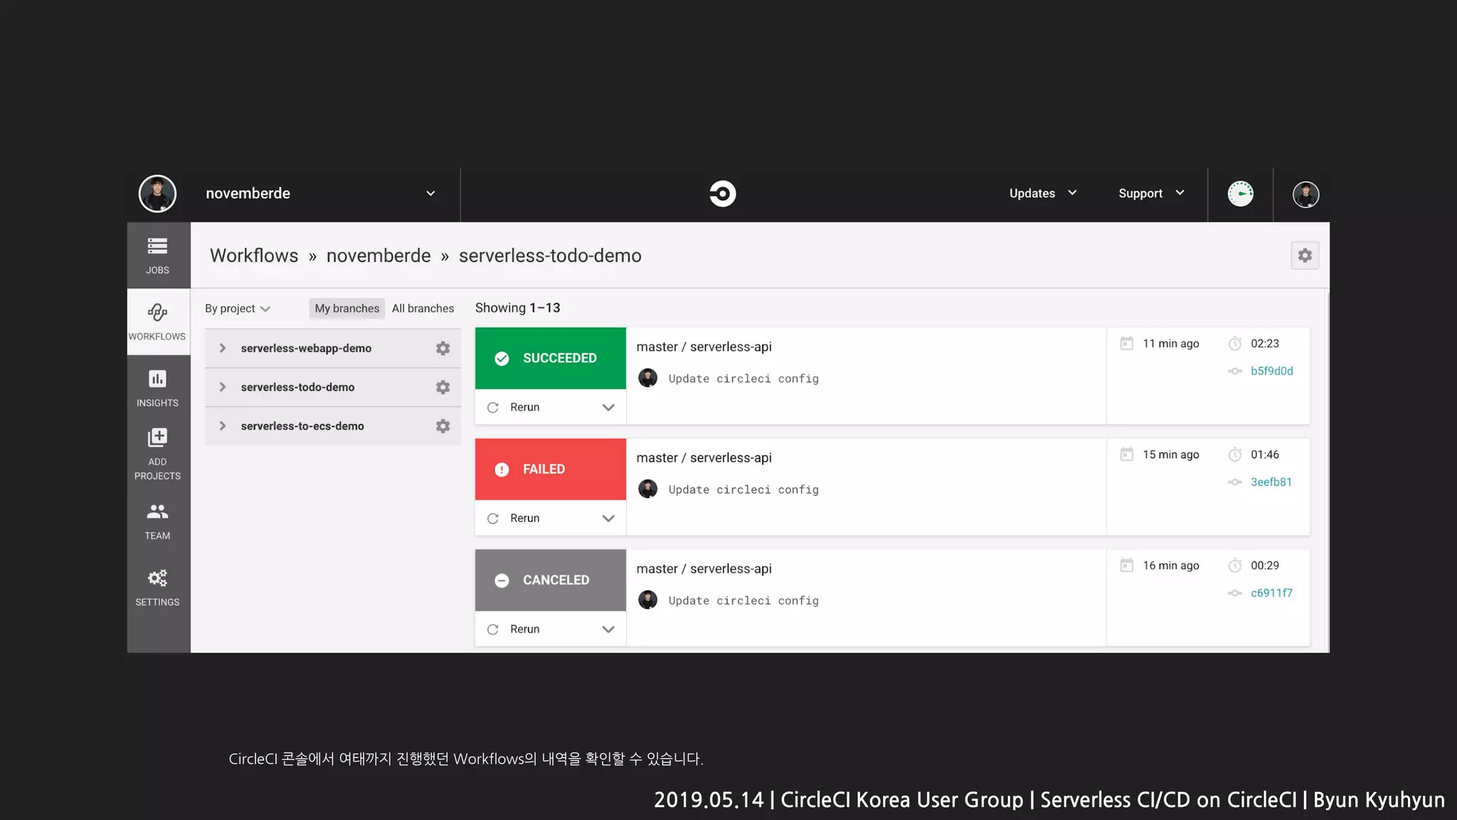
Task: Click committer avatar on failed workflow
Action: pos(647,489)
